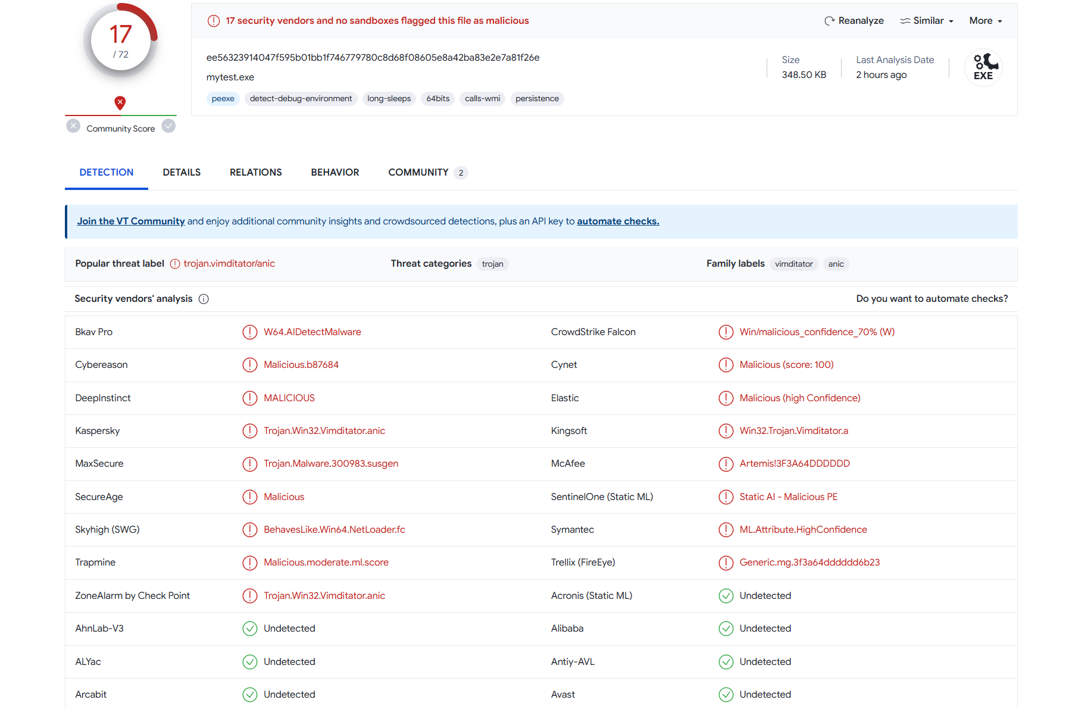Click the file SHA-256 hash text

[x=373, y=58]
